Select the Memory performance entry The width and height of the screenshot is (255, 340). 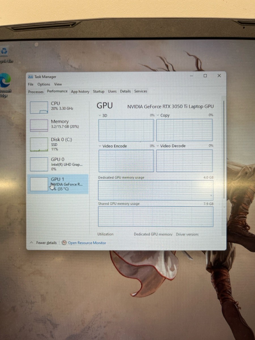(58, 125)
